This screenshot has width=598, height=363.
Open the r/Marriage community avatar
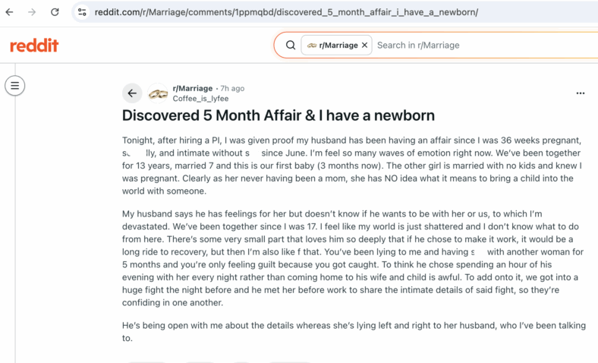pyautogui.click(x=158, y=93)
